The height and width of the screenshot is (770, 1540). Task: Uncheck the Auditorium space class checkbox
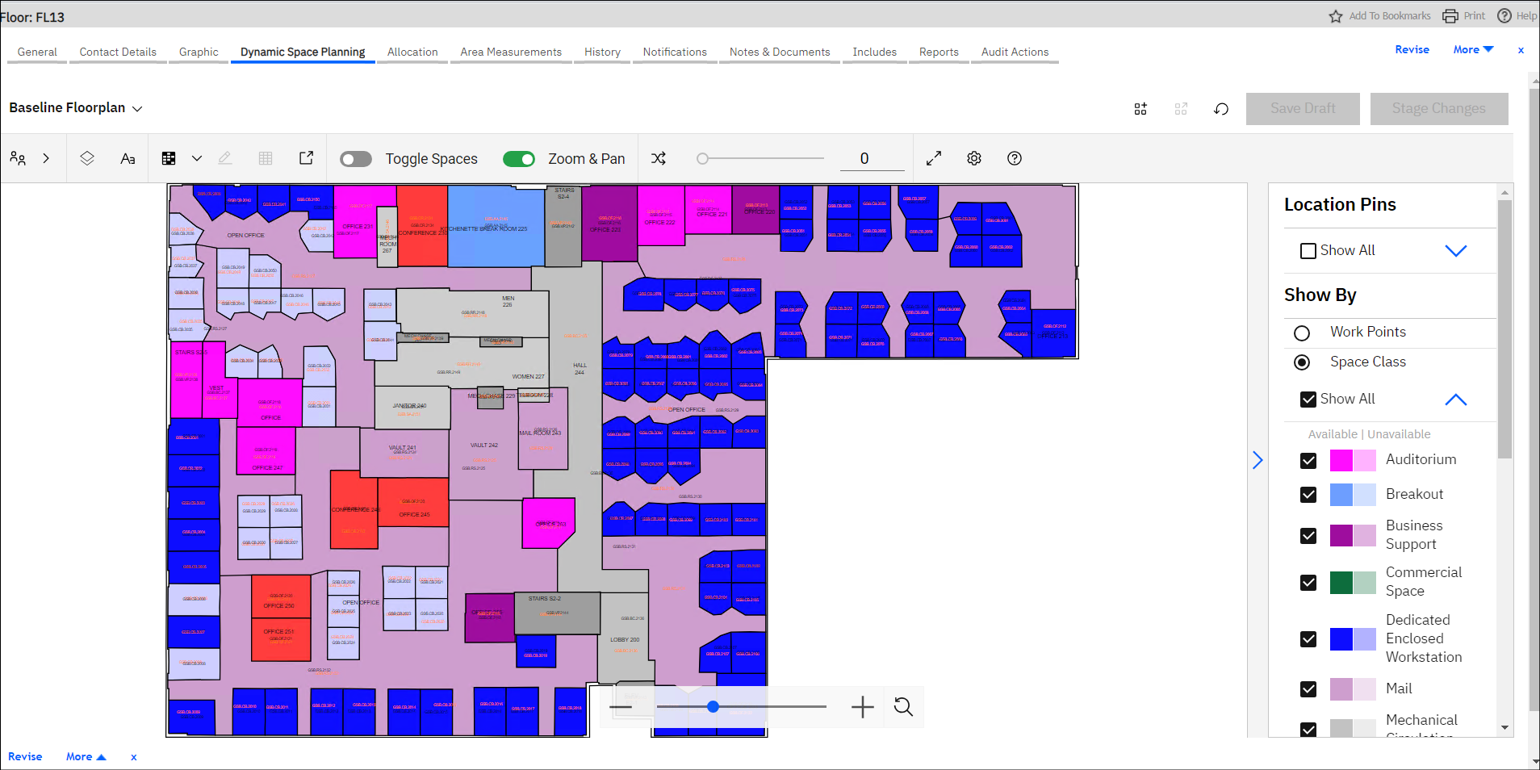click(x=1308, y=460)
